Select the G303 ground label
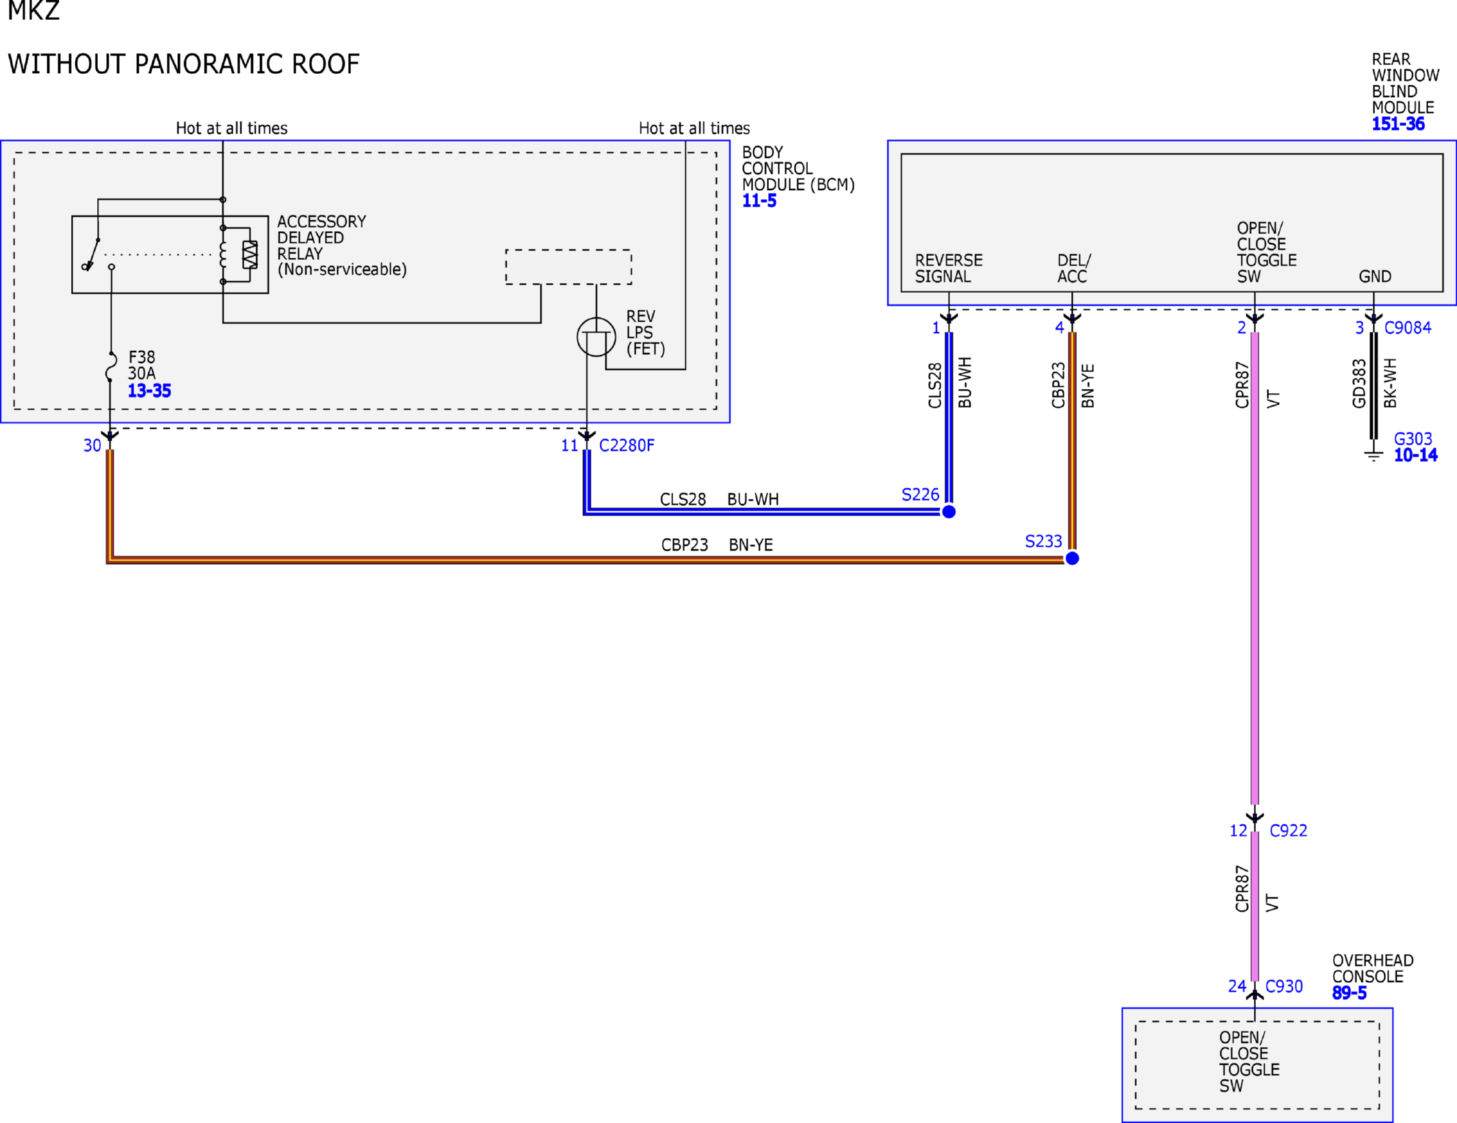This screenshot has height=1123, width=1457. pyautogui.click(x=1413, y=439)
